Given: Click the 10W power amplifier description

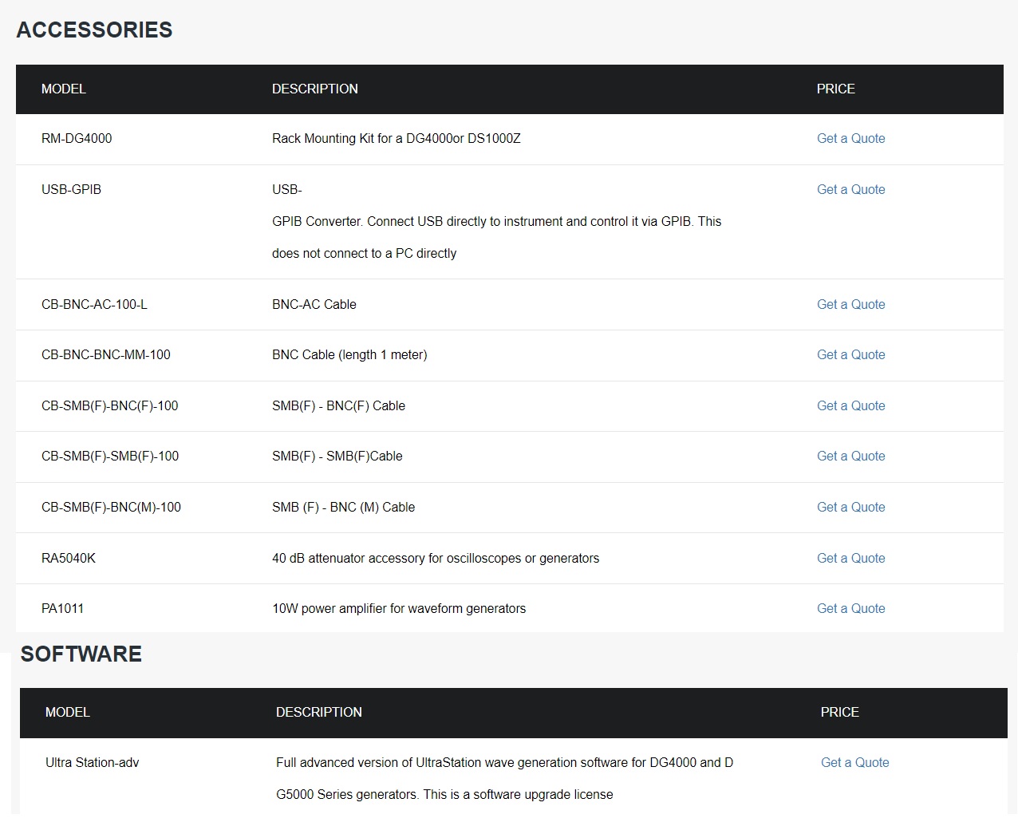Looking at the screenshot, I should click(399, 608).
